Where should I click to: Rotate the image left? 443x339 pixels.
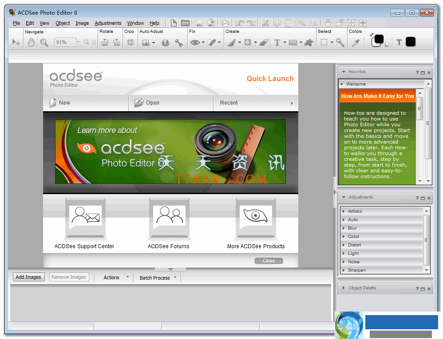pos(105,42)
